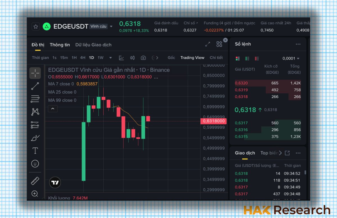The image size is (337, 218).
Task: Close the chart panel with the X button
Action: [225, 40]
